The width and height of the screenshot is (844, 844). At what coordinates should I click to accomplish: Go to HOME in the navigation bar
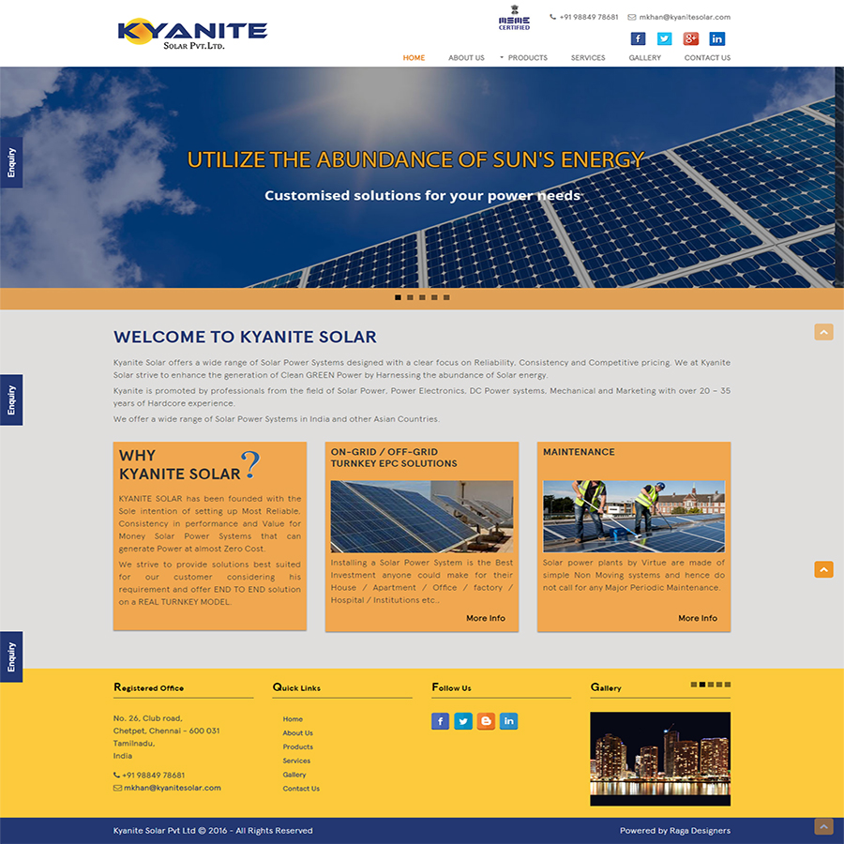(x=414, y=57)
